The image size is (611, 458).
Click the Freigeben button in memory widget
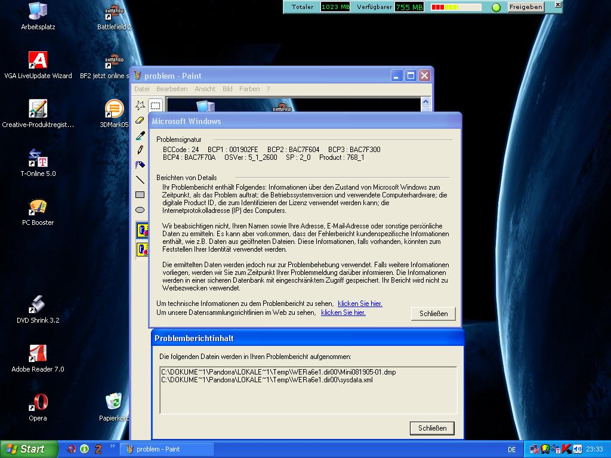[x=526, y=7]
